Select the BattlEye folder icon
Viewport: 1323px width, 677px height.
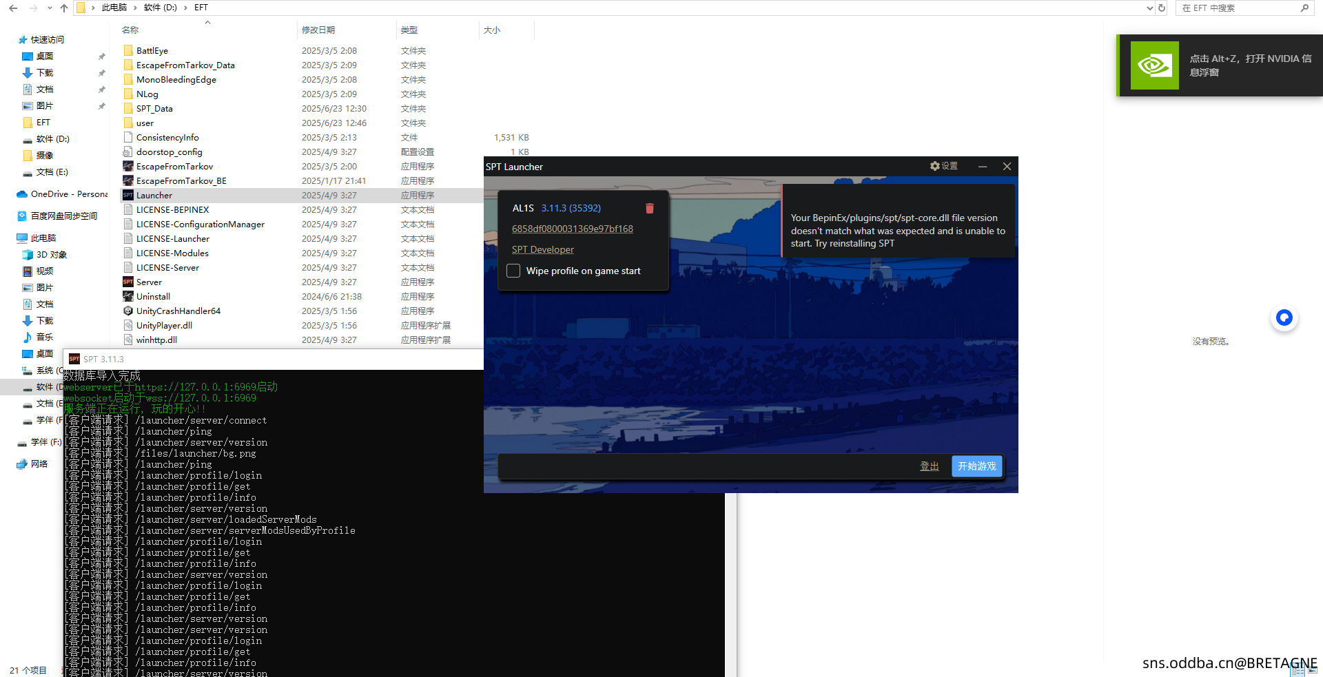tap(128, 50)
